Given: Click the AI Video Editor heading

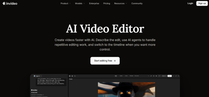Looking at the screenshot, I should tap(105, 29).
